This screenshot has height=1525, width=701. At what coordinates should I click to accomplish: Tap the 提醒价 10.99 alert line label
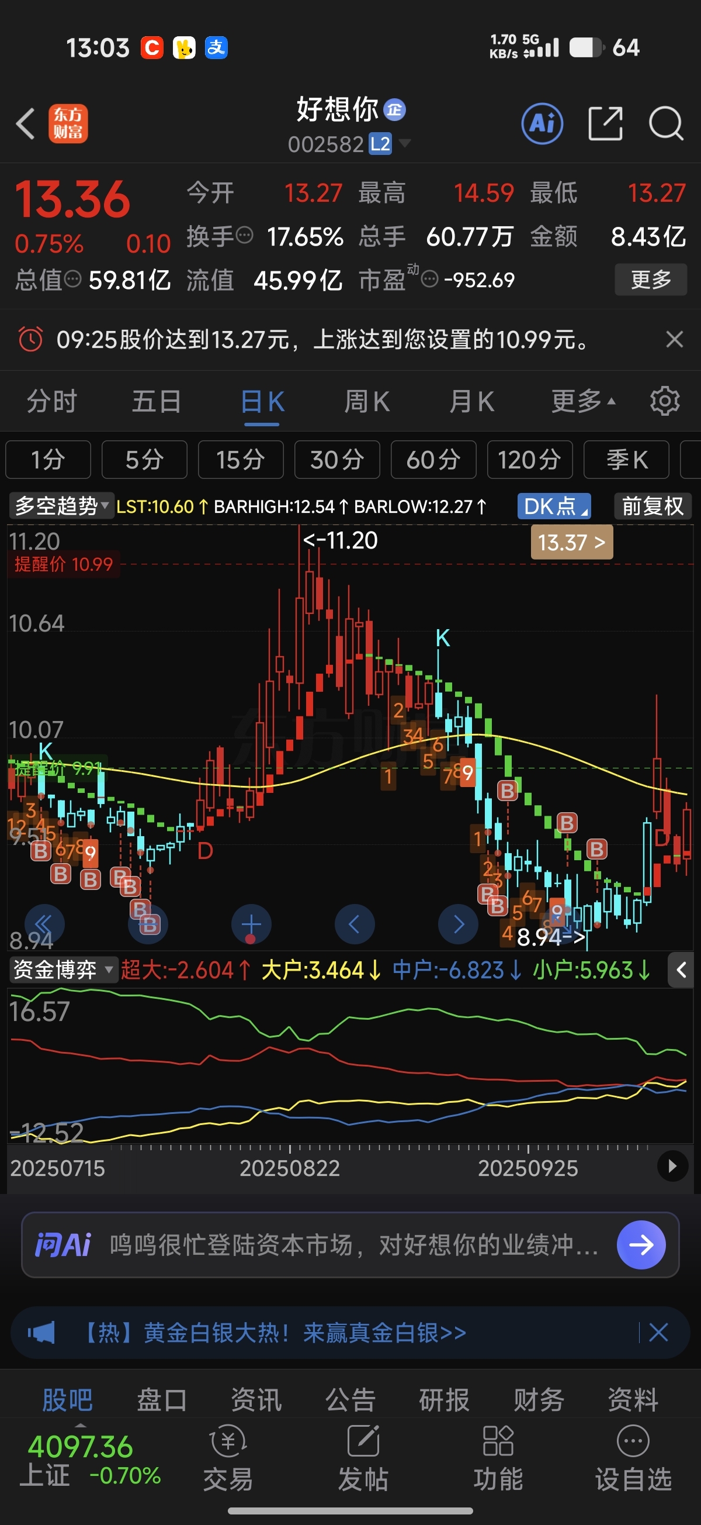coord(64,564)
